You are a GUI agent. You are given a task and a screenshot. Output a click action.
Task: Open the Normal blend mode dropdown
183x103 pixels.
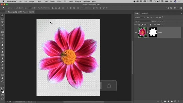pos(142,21)
